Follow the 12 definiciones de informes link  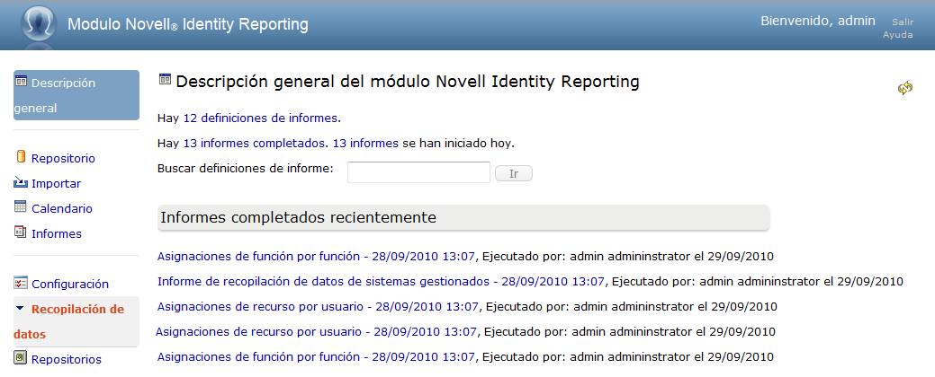click(x=261, y=118)
